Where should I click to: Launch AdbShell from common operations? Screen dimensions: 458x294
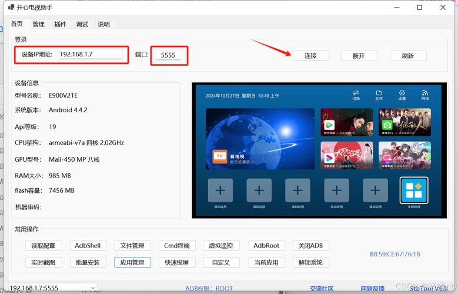pos(88,245)
